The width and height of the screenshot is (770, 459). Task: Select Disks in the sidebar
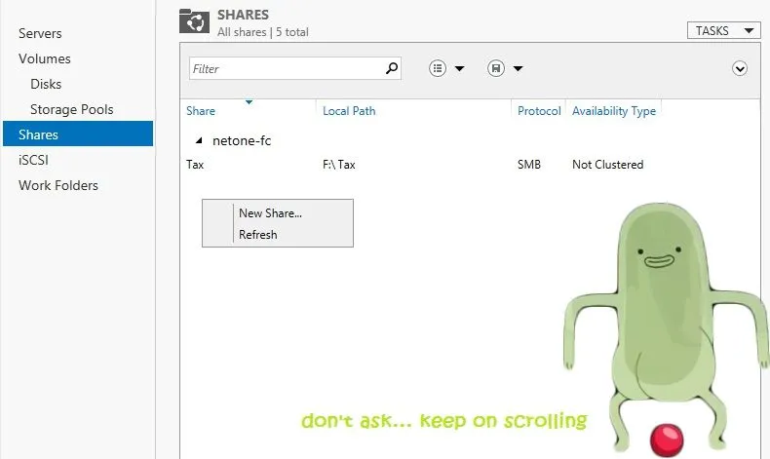(x=46, y=84)
